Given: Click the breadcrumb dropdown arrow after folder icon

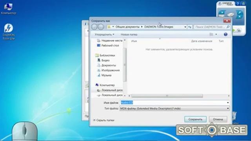Looking at the screenshot, I should [113, 27].
